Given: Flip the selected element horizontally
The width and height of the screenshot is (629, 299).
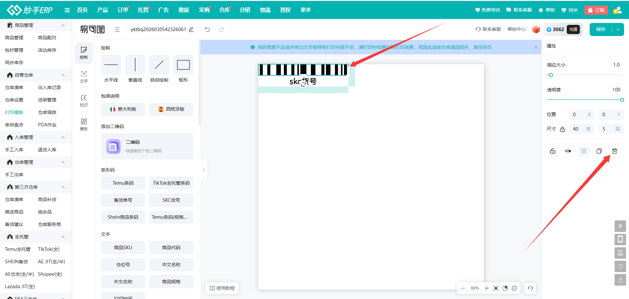Looking at the screenshot, I should [568, 151].
